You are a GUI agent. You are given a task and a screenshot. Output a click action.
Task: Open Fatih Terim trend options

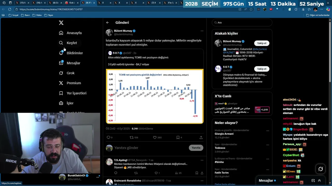coord(268,170)
